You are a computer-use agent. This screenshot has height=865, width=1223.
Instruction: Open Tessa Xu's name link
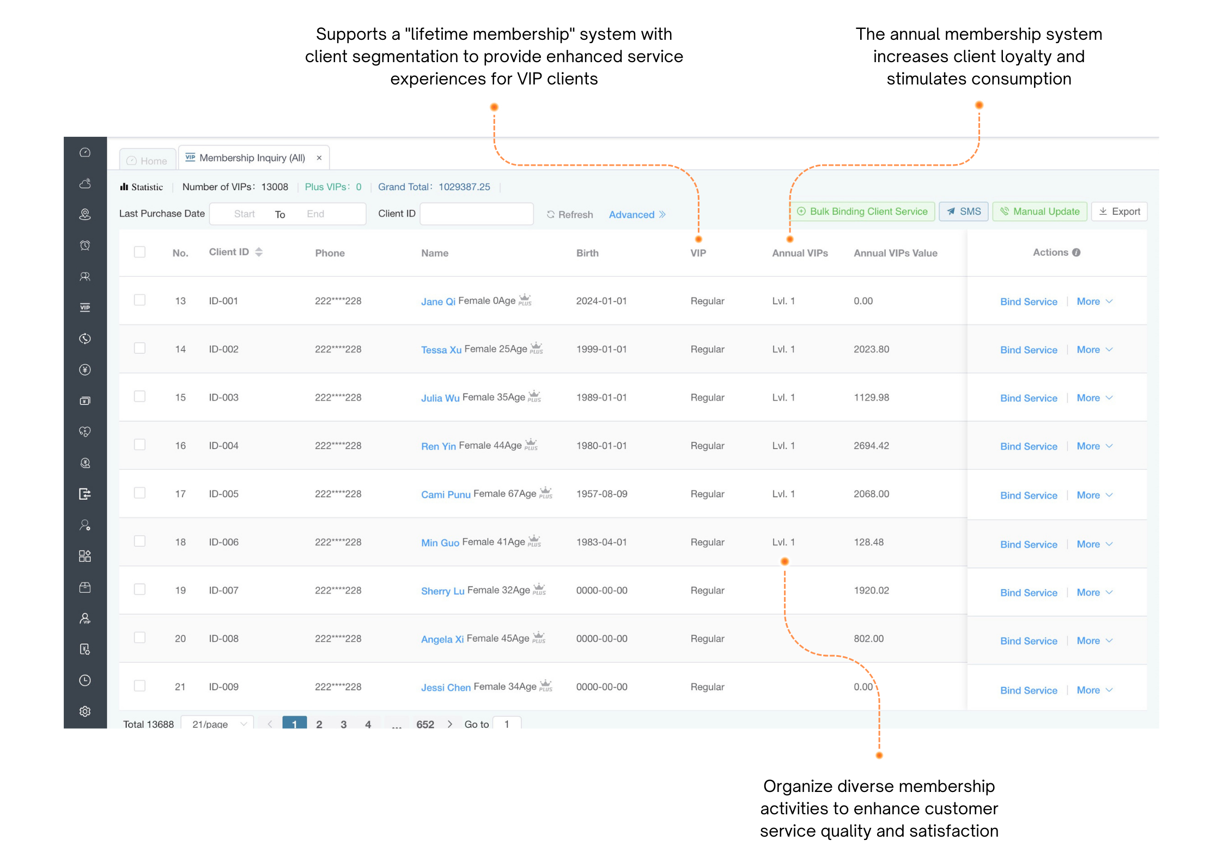[441, 350]
